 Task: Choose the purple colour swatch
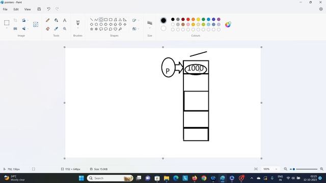coord(219,19)
